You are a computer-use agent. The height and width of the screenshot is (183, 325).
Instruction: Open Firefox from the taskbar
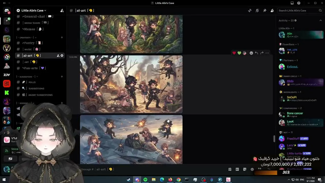coord(170,180)
